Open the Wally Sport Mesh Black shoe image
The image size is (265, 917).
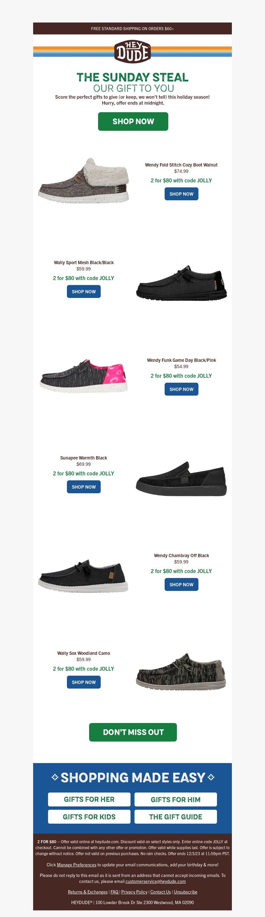coord(181,282)
